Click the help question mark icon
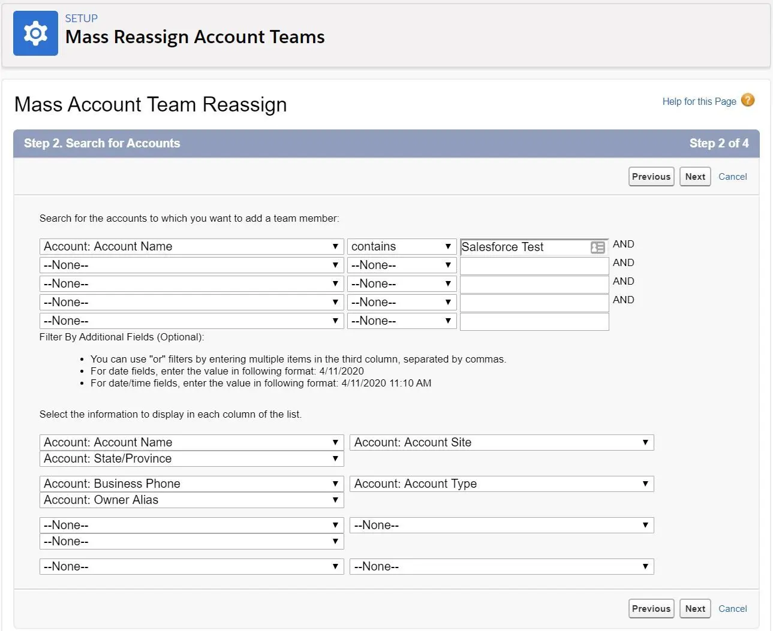The width and height of the screenshot is (773, 631). pos(748,100)
